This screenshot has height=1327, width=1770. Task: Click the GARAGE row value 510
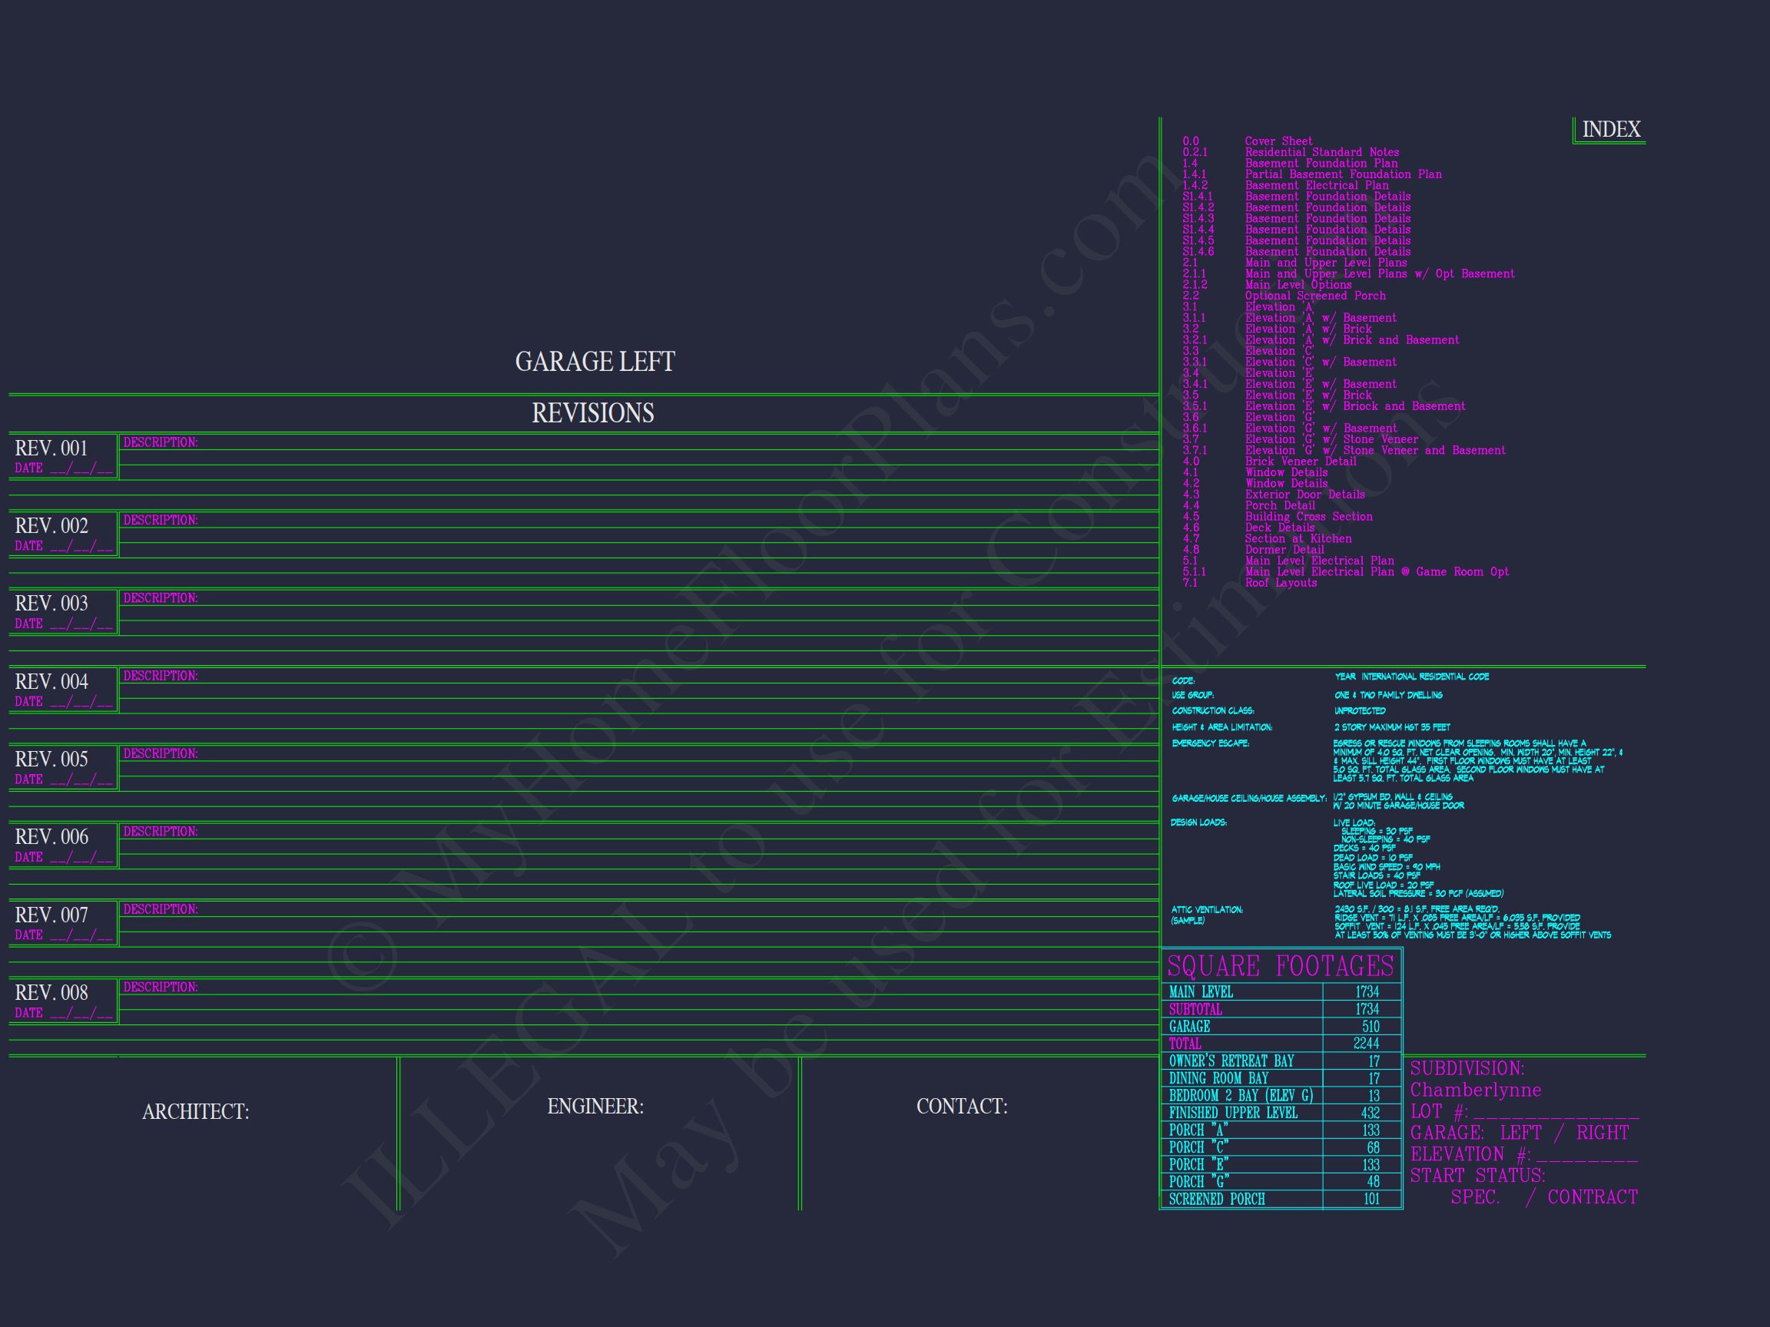(1371, 1027)
